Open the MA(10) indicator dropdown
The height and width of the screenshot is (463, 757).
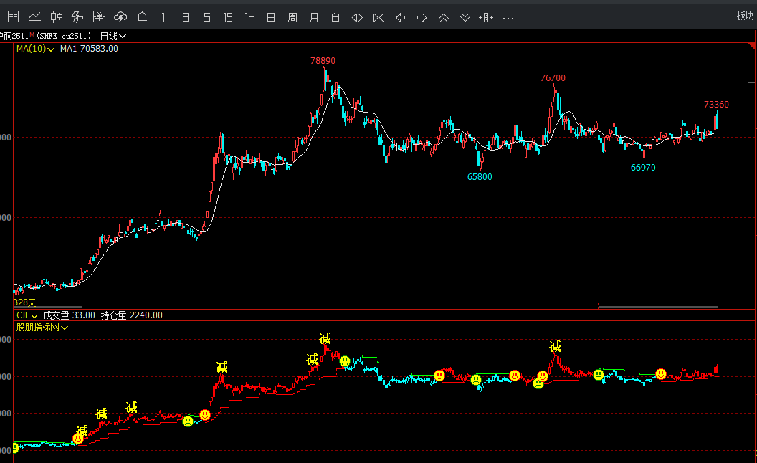pyautogui.click(x=35, y=49)
